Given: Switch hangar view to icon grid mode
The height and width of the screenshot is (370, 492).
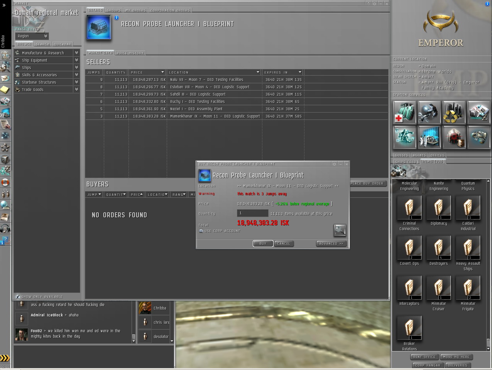Looking at the screenshot, I should coord(413,172).
